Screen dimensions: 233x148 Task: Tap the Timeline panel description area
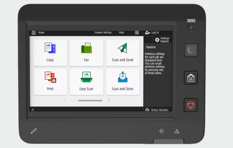pyautogui.click(x=155, y=63)
